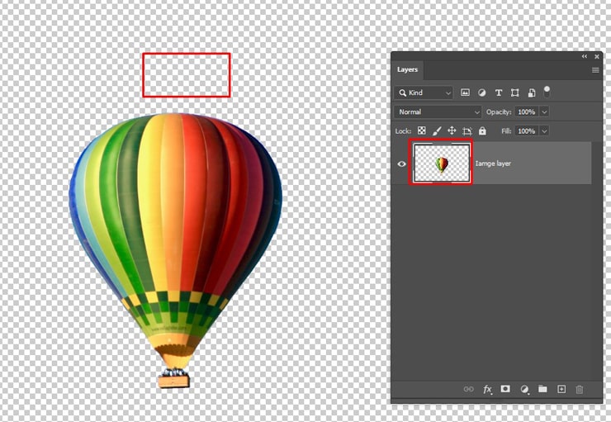Create a new fill or adjustment layer
The width and height of the screenshot is (611, 422).
tap(524, 389)
